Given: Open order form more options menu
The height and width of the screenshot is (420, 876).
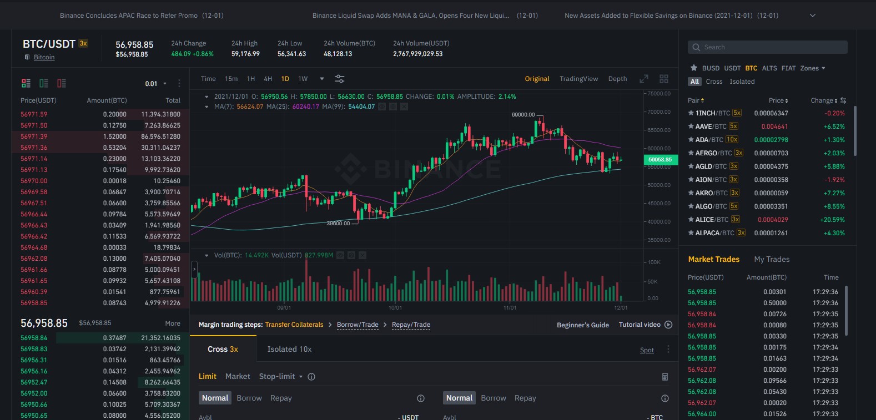Looking at the screenshot, I should click(x=668, y=350).
